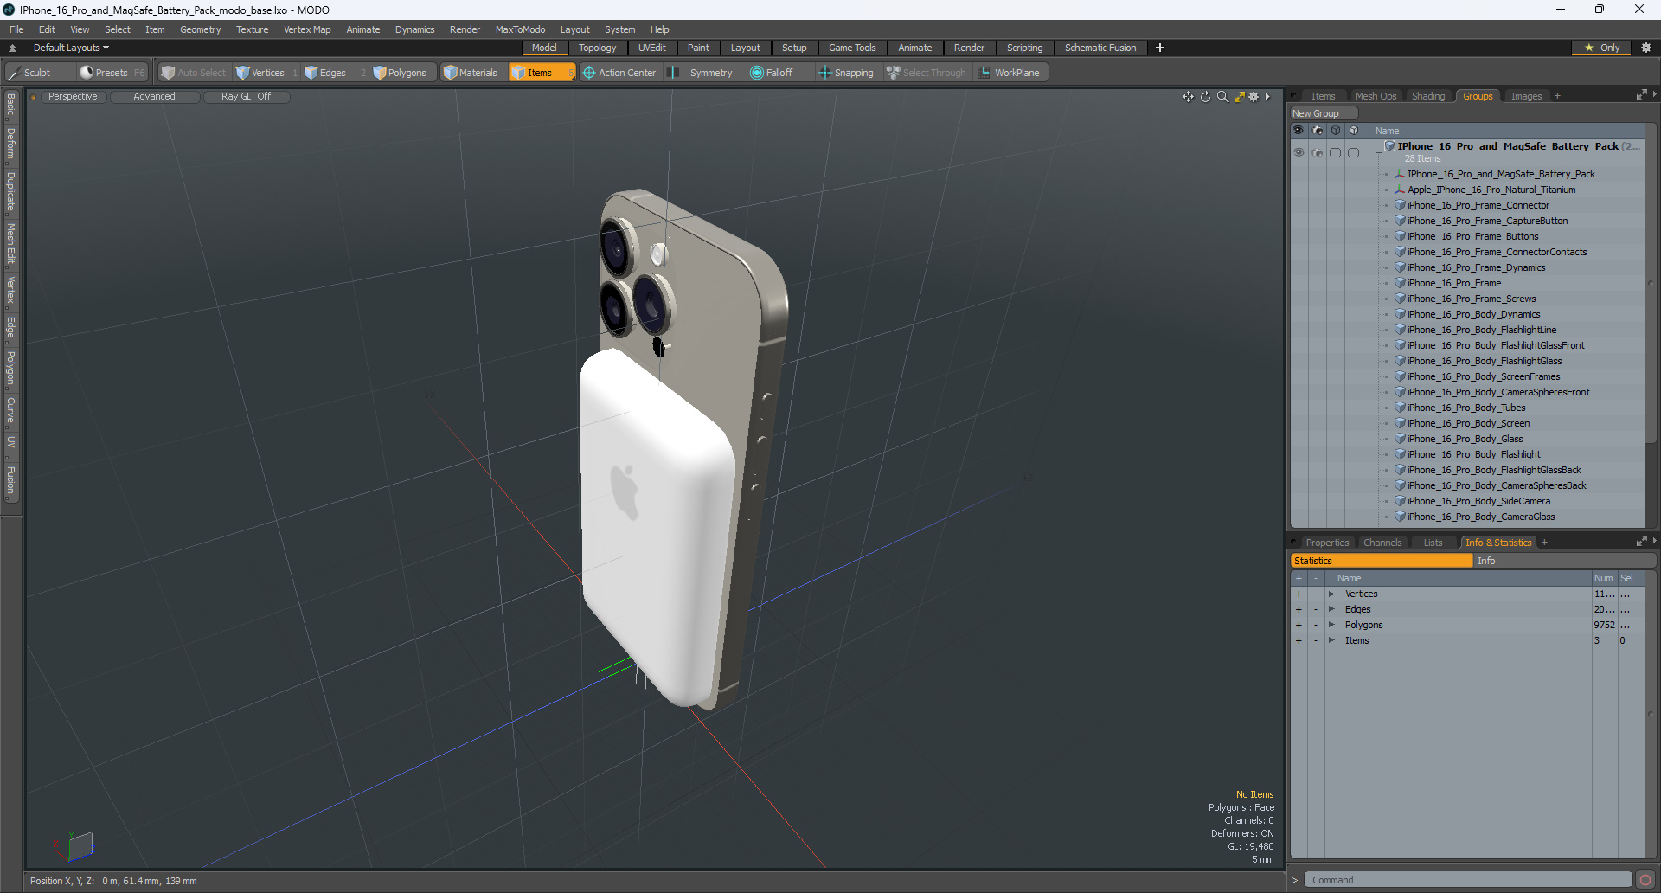1661x893 pixels.
Task: Add a new layout tab with plus
Action: coord(1160,48)
